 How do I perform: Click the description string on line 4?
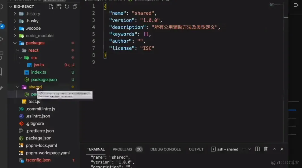tap(185, 27)
